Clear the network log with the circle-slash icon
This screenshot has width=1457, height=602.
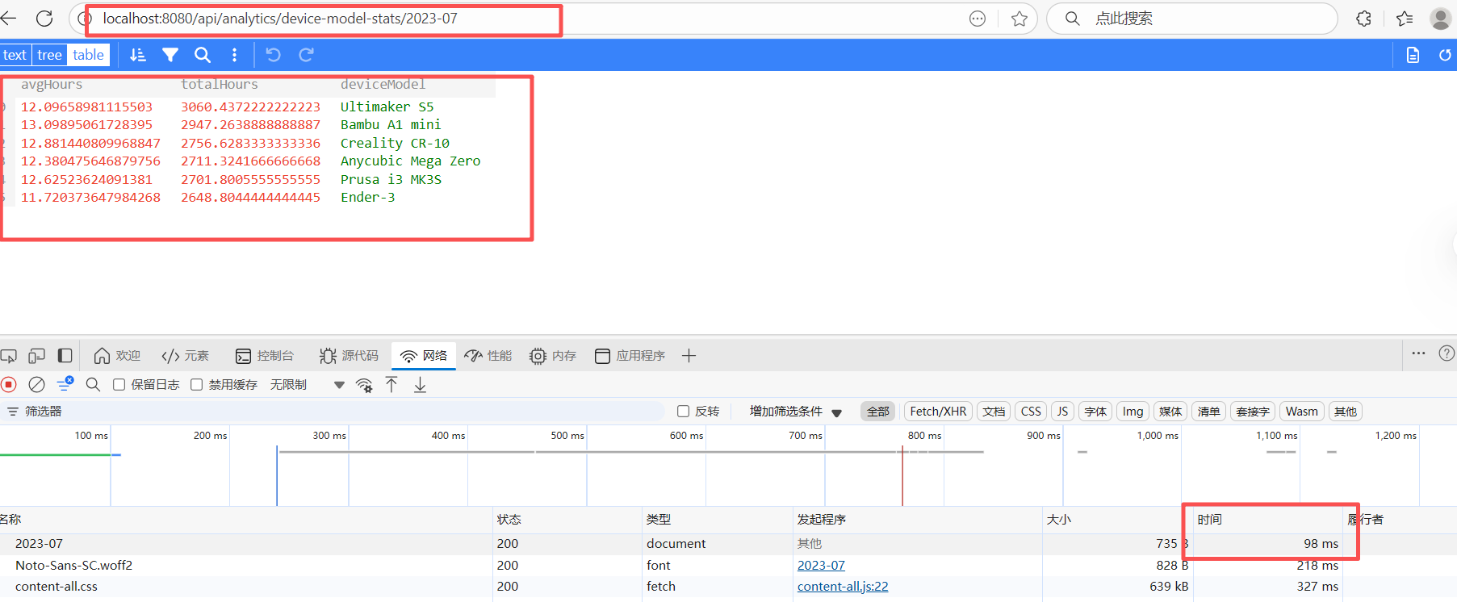pyautogui.click(x=36, y=385)
